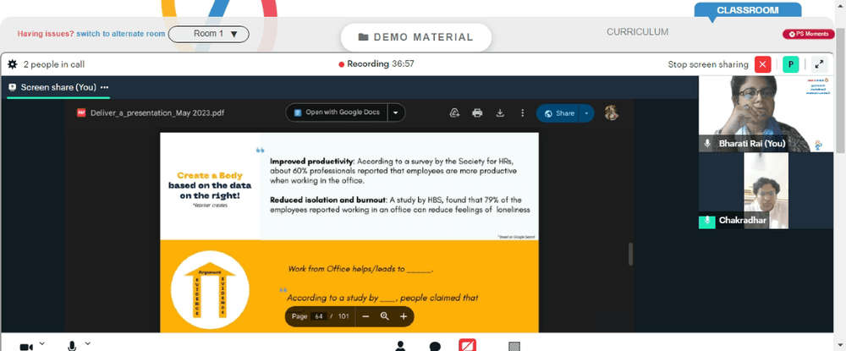Click the Recording 36:57 indicator
Image resolution: width=846 pixels, height=351 pixels.
pos(376,64)
